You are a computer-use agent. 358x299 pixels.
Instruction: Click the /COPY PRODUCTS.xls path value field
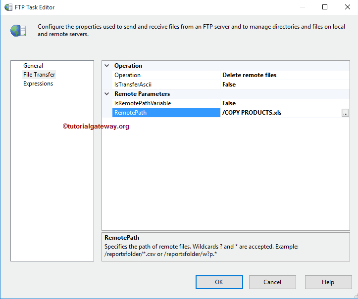[x=281, y=113]
